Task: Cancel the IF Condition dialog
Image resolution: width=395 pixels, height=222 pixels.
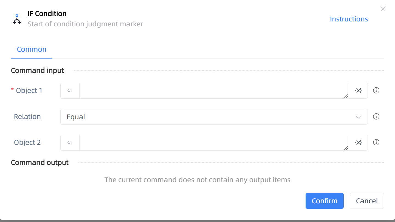Action: [367, 201]
